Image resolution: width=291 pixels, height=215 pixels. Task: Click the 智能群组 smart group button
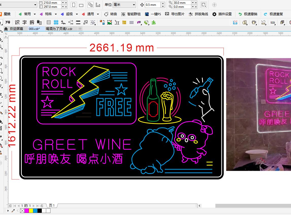pos(131,14)
